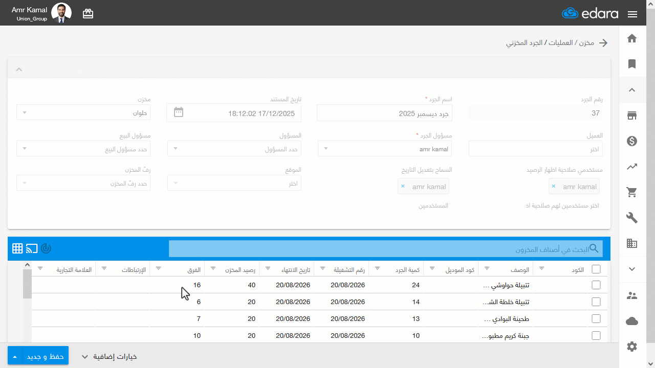Viewport: 655px width, 368px height.
Task: Open the حدد رفّ المخزن dropdown
Action: (83, 183)
